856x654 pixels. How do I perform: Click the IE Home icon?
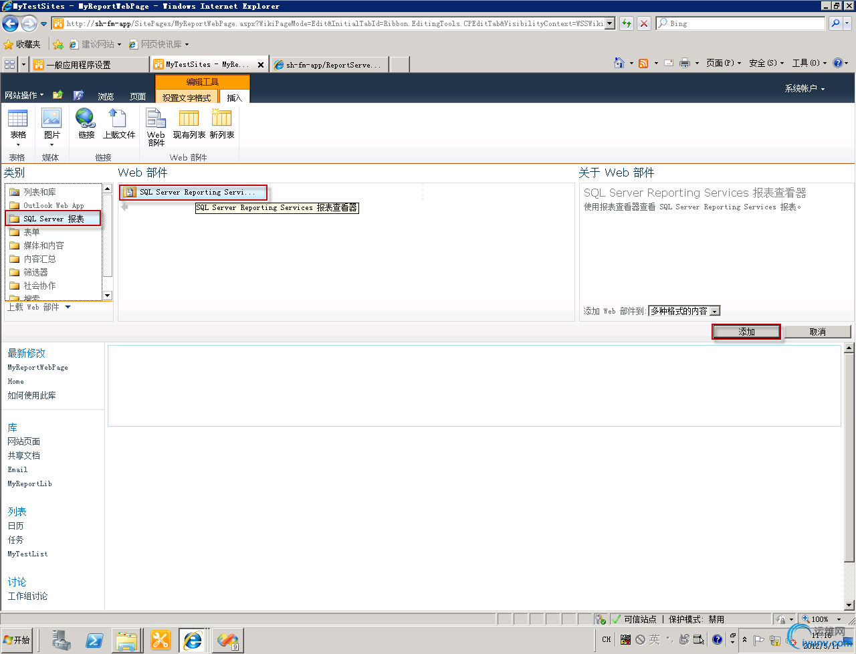619,63
